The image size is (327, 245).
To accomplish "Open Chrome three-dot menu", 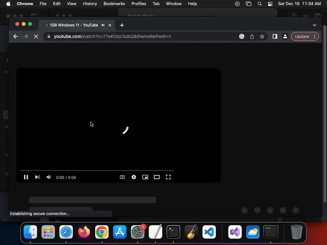I will (x=315, y=36).
